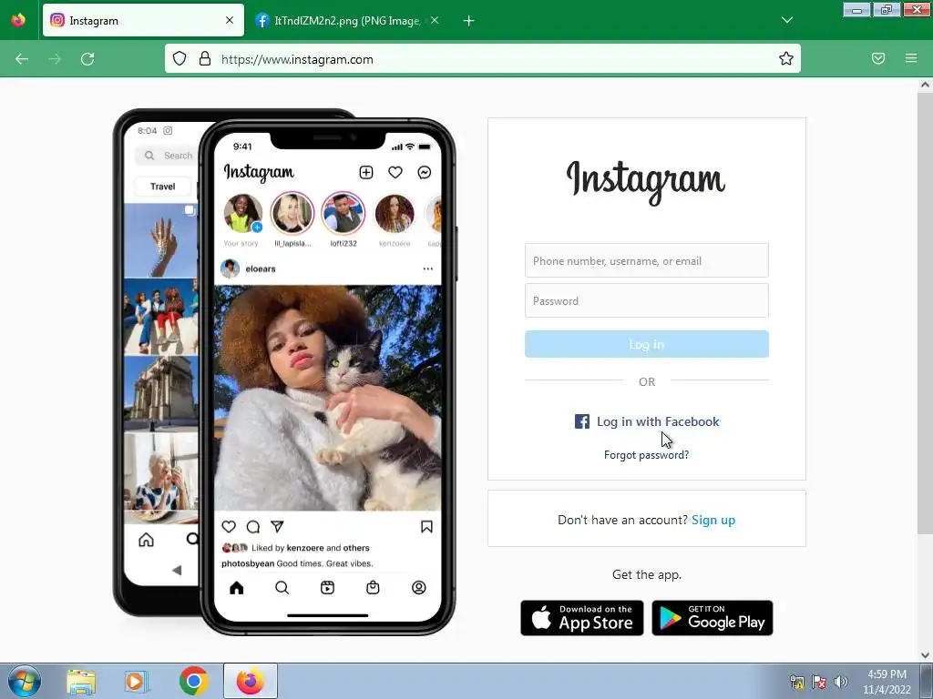Click the page scrollbar down arrow

pyautogui.click(x=925, y=655)
